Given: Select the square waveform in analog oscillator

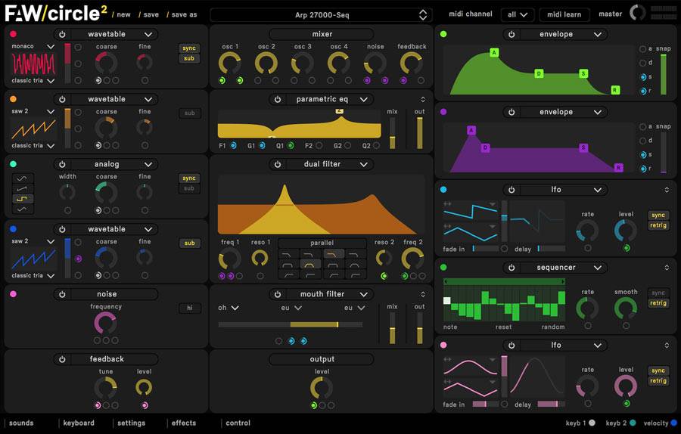Looking at the screenshot, I should 23,200.
